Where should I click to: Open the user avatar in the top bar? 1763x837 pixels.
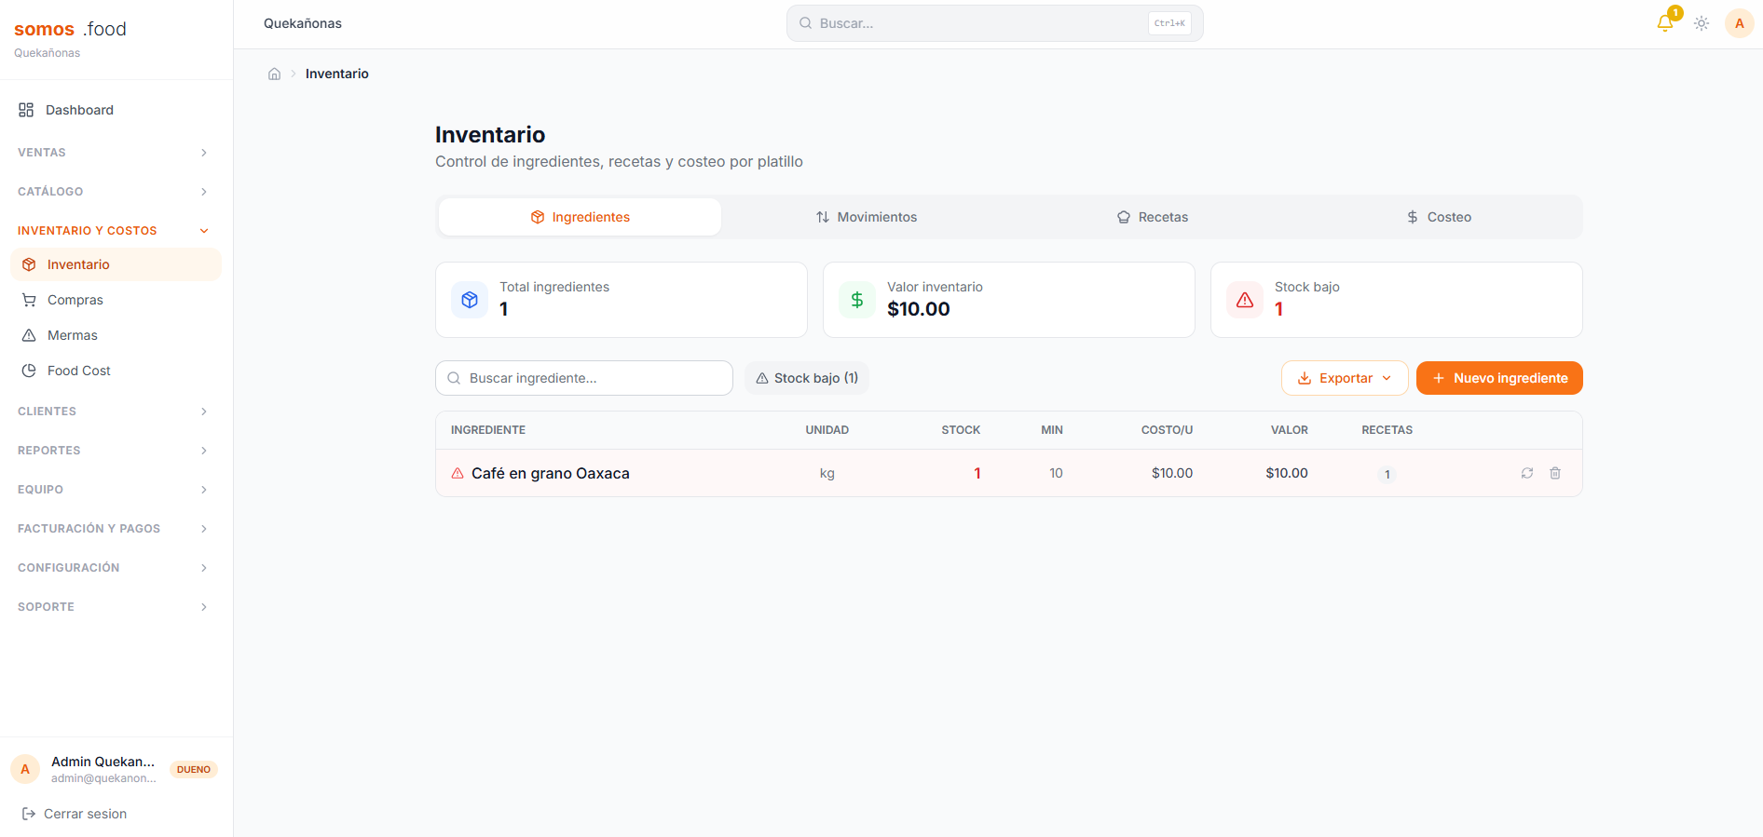pos(1739,23)
